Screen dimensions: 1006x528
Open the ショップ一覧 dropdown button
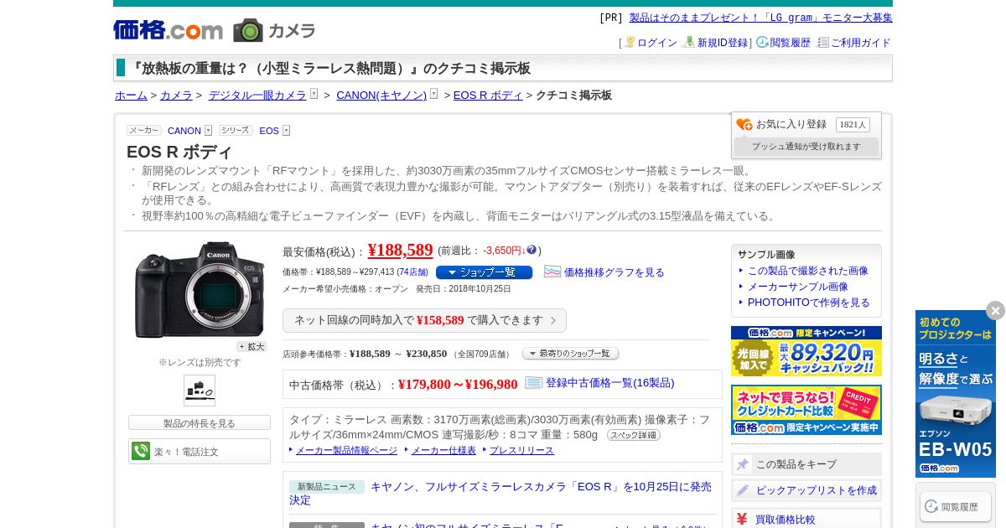tap(484, 272)
